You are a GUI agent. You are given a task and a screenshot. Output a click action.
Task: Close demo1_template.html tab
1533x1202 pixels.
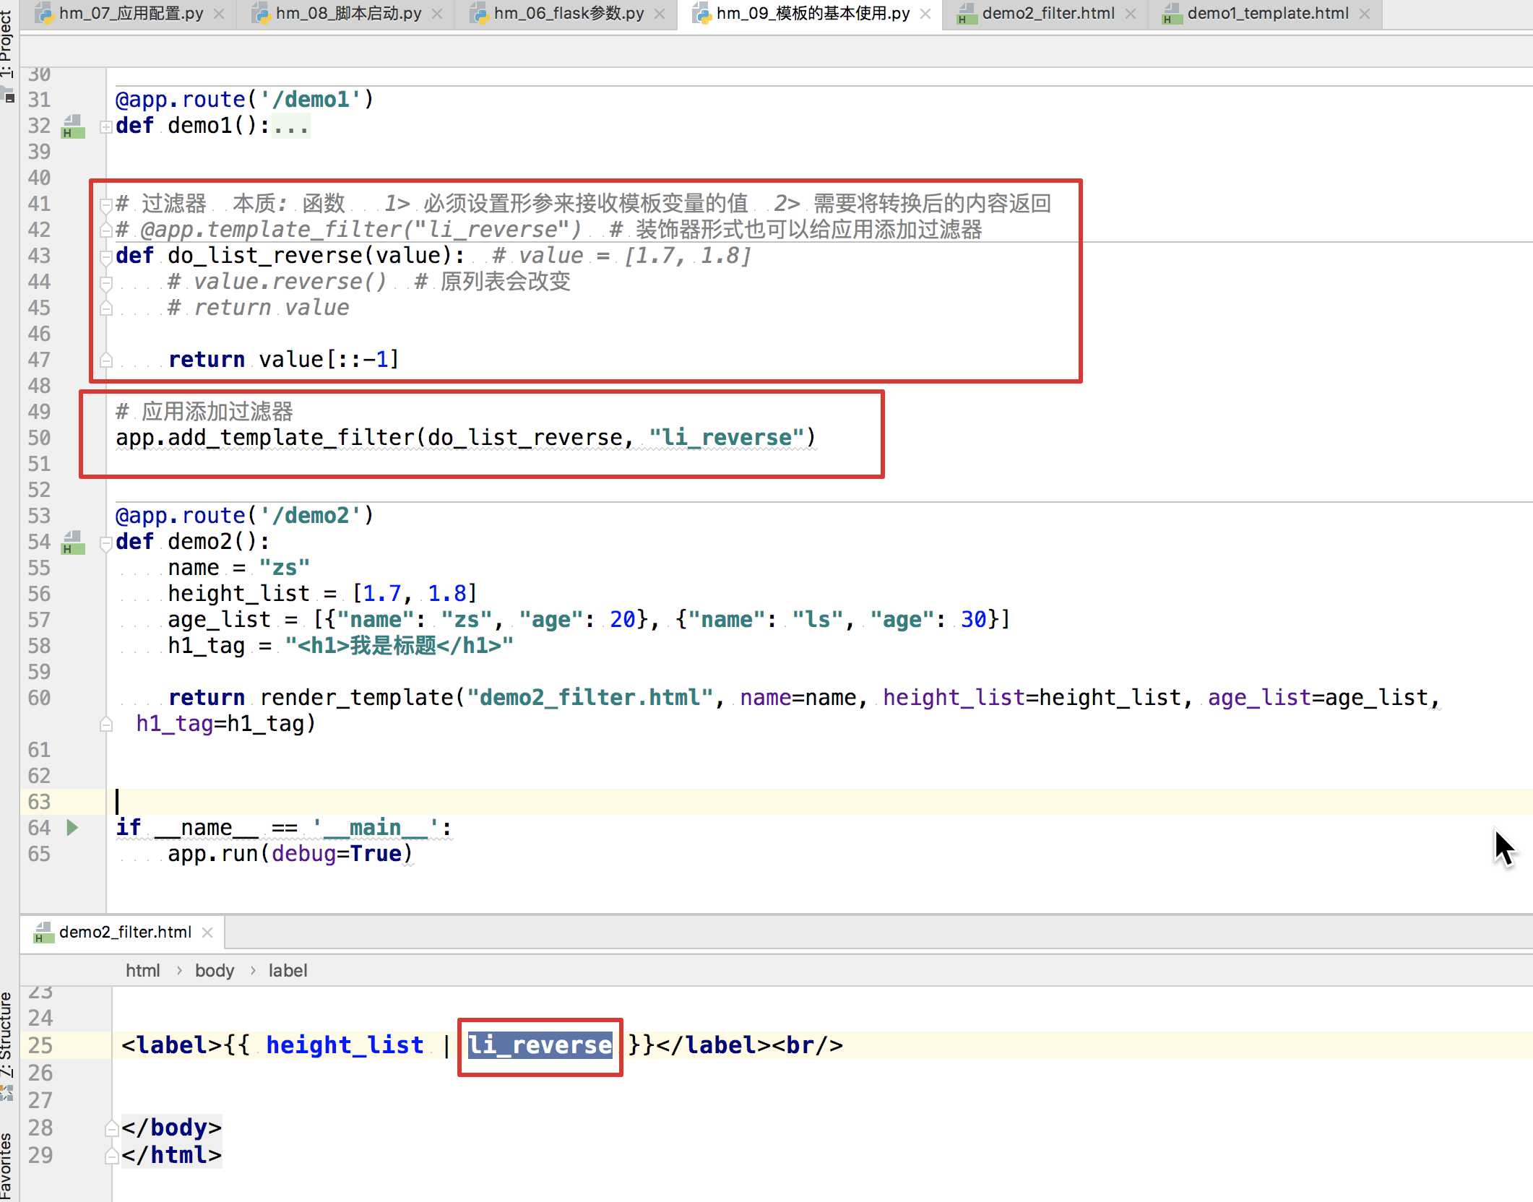[x=1365, y=14]
